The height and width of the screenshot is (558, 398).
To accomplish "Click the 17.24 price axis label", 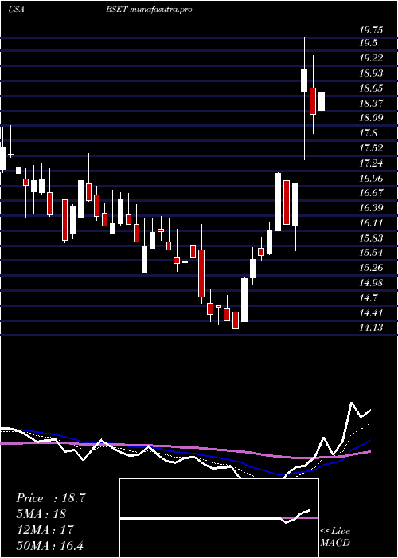I will click(371, 163).
